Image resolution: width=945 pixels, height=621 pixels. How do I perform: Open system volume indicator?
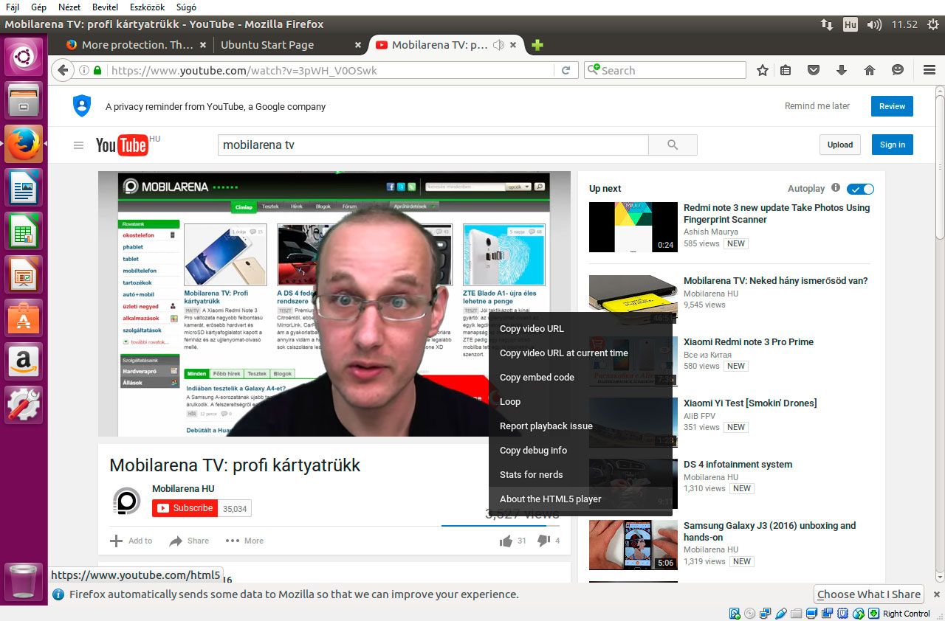coord(874,24)
